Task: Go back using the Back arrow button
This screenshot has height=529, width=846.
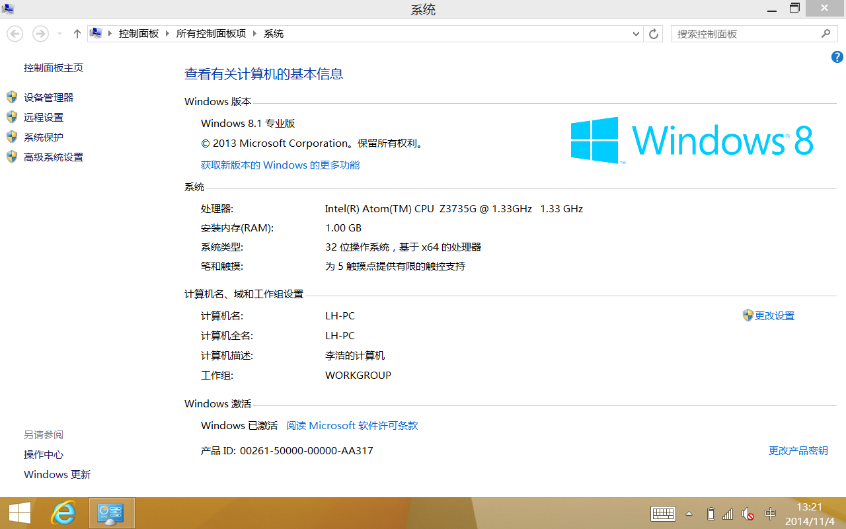Action: click(15, 34)
